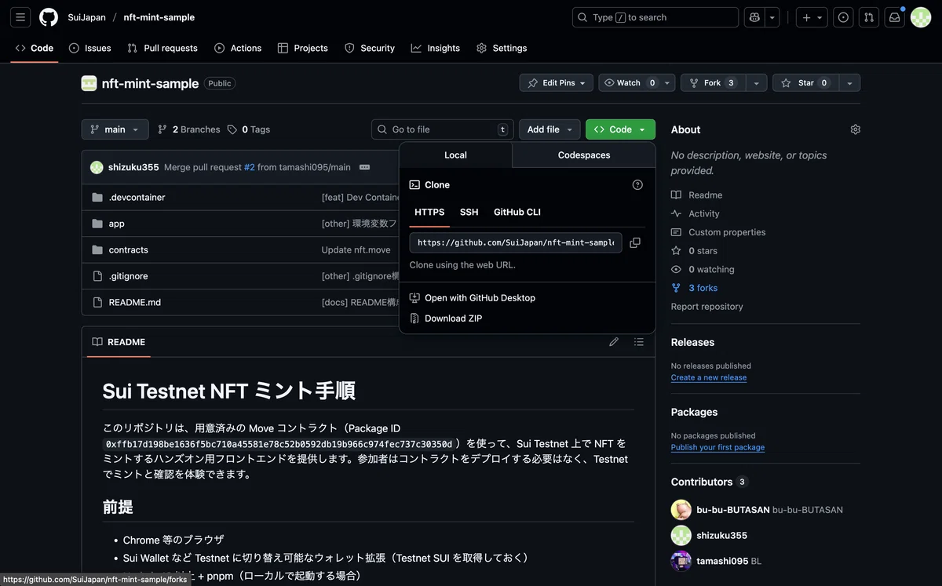Switch to the Actions tab
942x586 pixels.
pyautogui.click(x=238, y=48)
